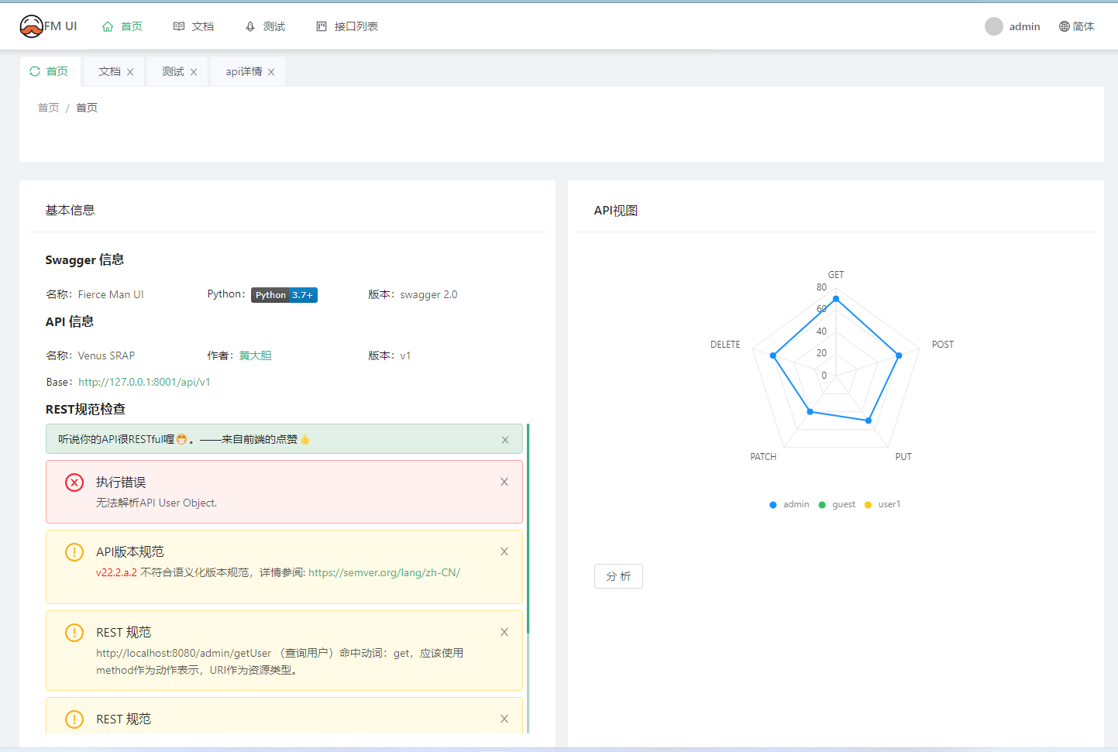Click the list icon beside 接口列表
The width and height of the screenshot is (1118, 752).
322,26
